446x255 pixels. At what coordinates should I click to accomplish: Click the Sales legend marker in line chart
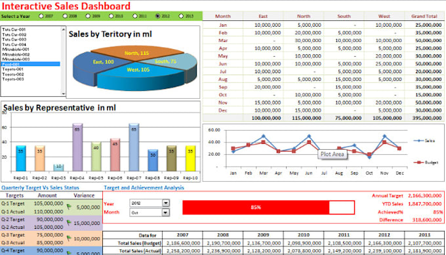(x=418, y=141)
